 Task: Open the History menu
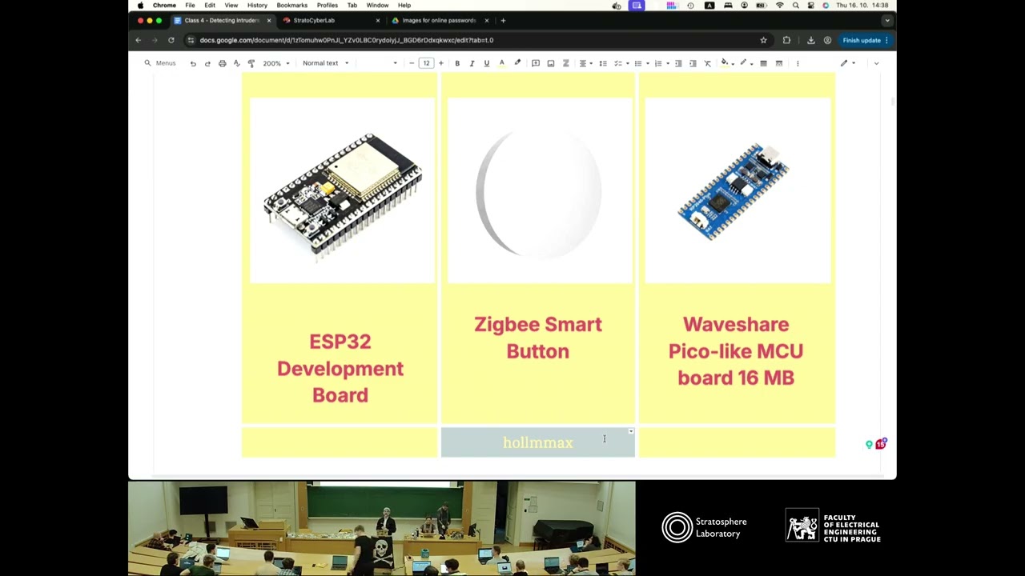[x=257, y=6]
